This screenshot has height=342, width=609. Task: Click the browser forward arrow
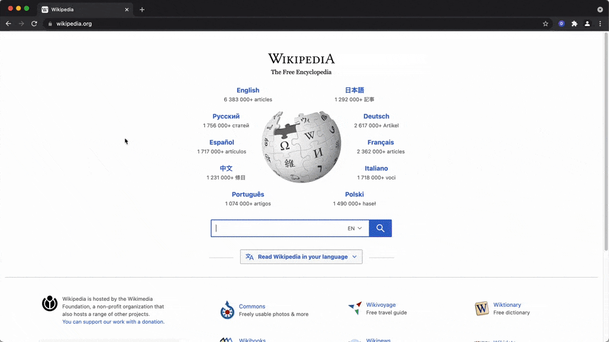point(21,24)
